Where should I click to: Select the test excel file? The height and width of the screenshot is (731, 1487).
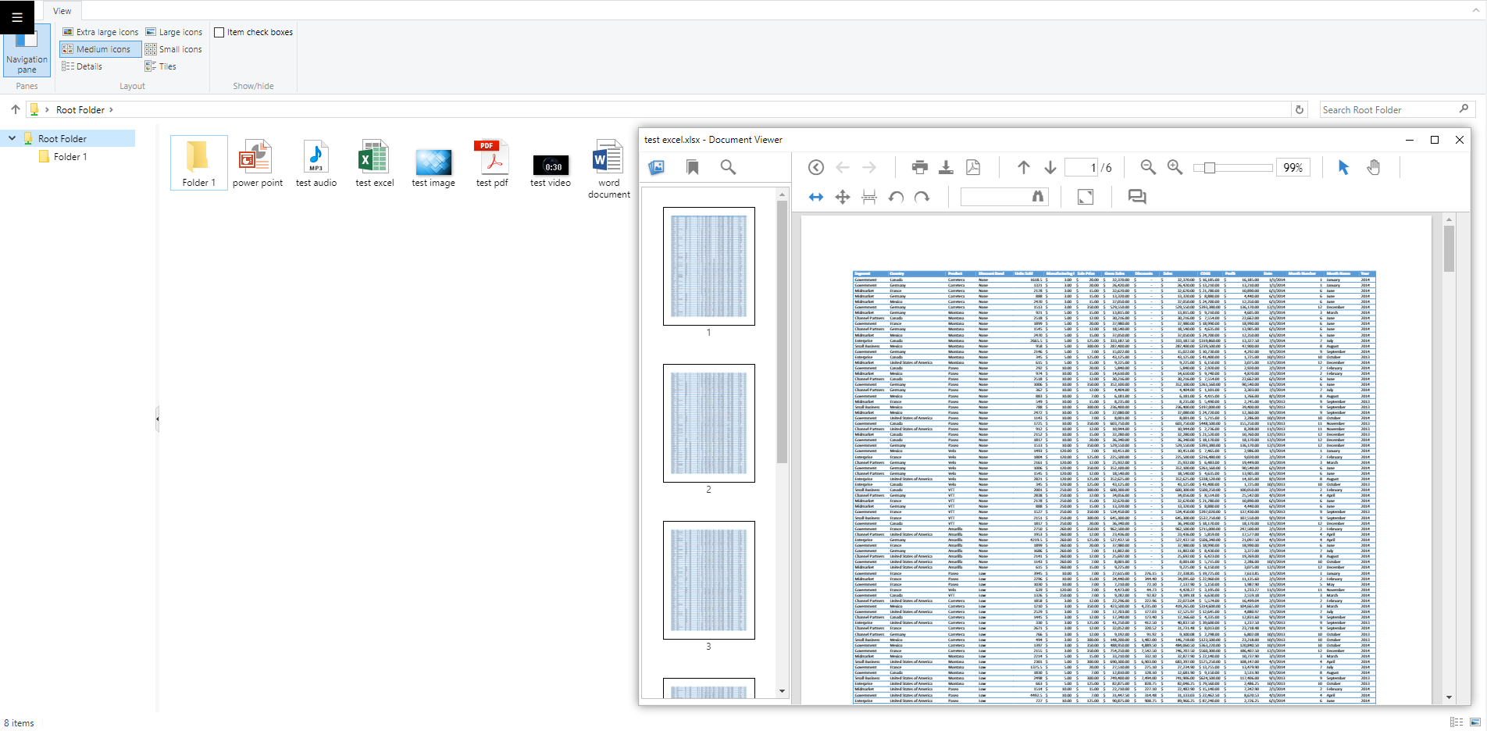point(374,163)
